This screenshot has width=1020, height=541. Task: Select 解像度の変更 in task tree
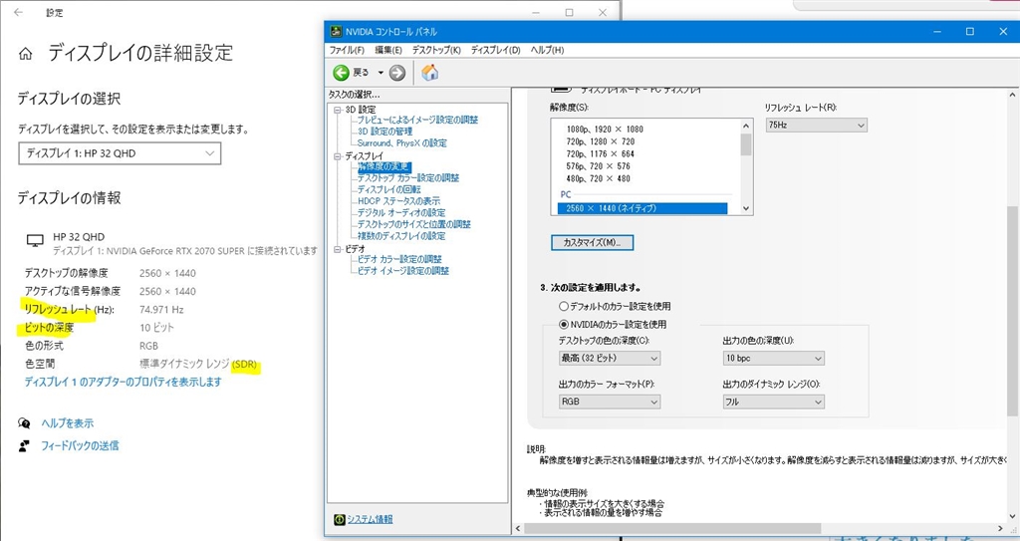click(x=383, y=166)
